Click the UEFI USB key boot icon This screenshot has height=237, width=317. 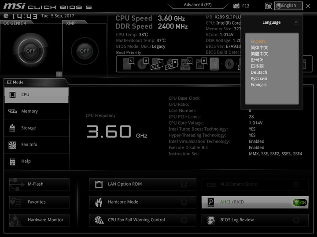(186, 64)
